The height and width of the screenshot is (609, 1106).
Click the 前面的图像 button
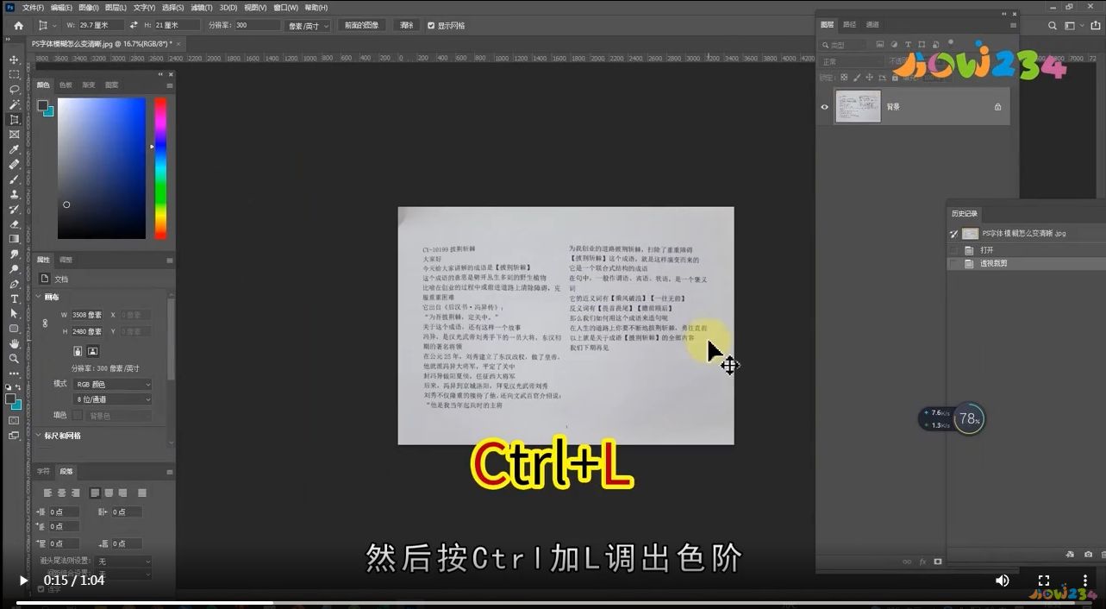(x=361, y=26)
